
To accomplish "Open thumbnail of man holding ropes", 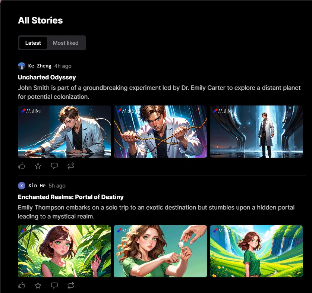I will point(160,132).
